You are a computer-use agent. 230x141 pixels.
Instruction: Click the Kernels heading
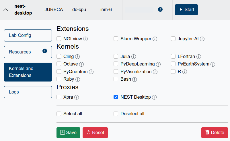pyautogui.click(x=68, y=47)
